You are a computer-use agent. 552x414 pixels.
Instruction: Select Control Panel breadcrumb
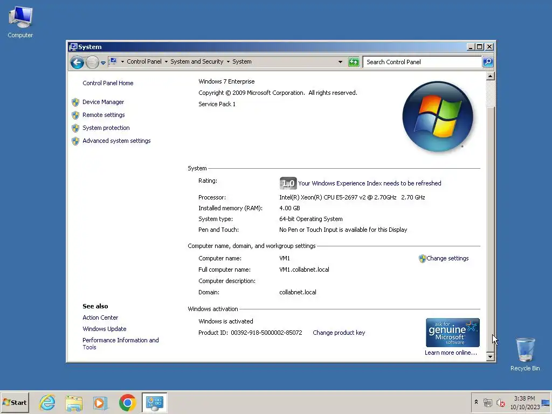point(144,61)
